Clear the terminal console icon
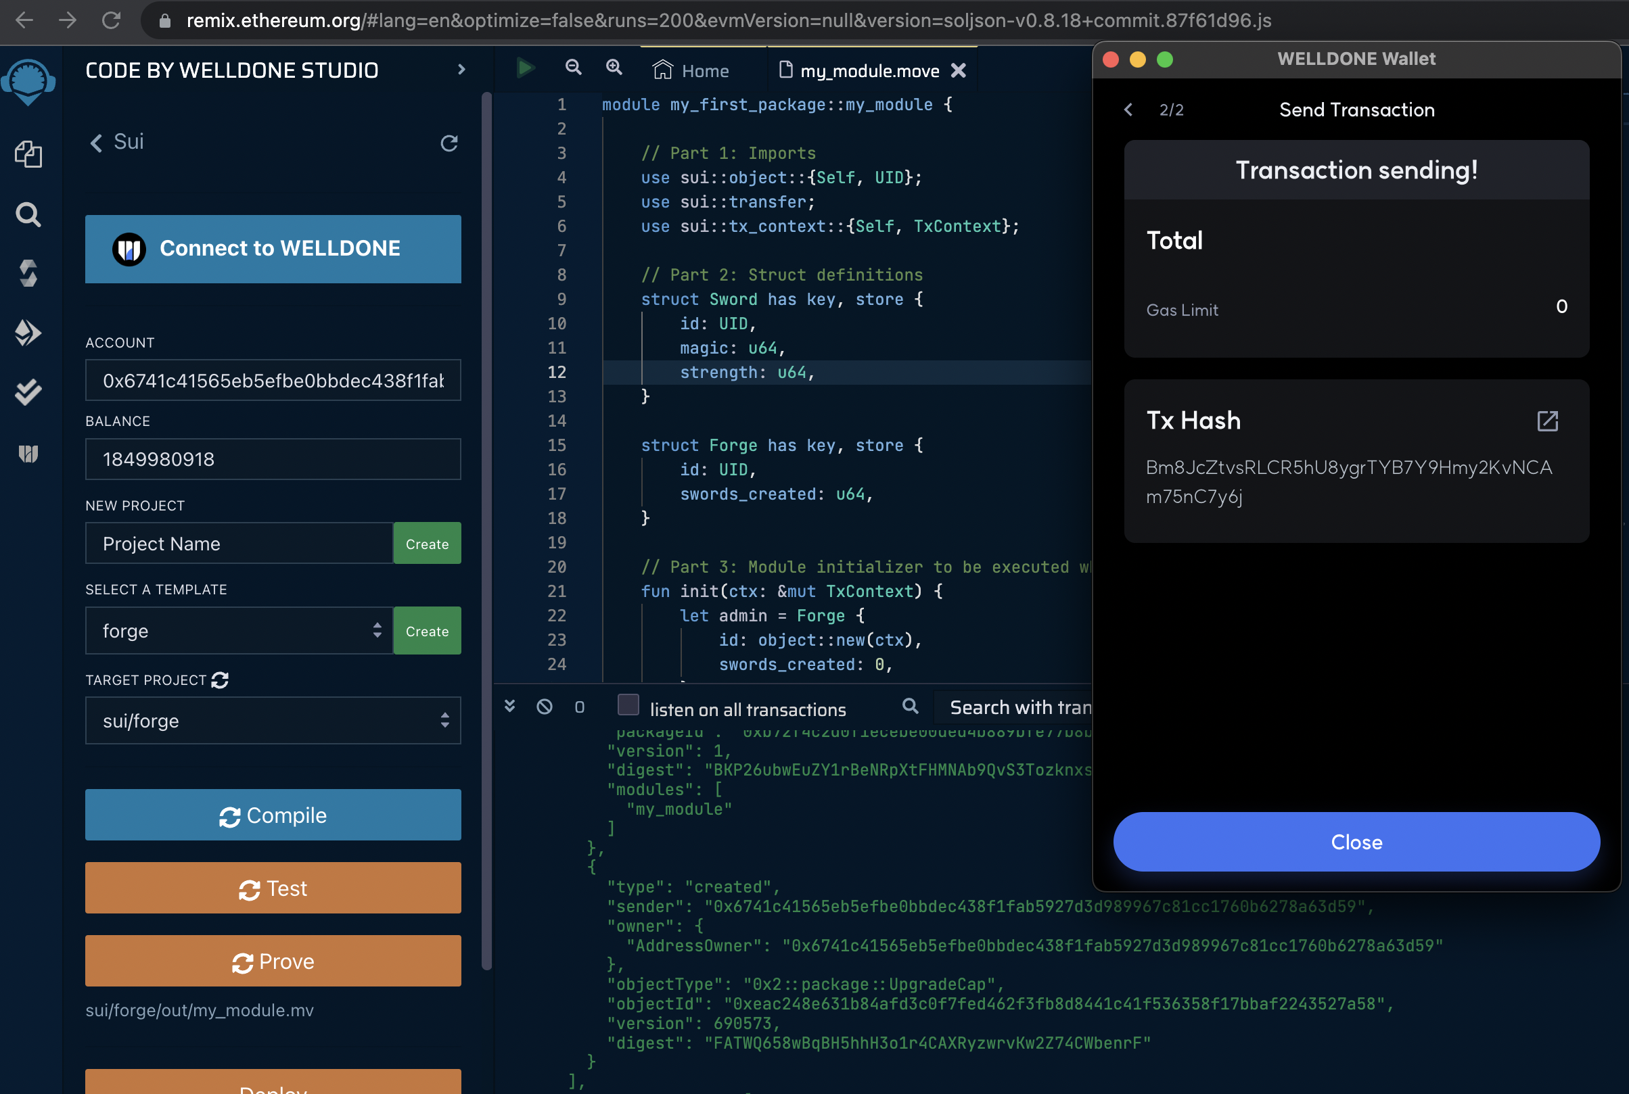Viewport: 1629px width, 1094px height. [545, 707]
